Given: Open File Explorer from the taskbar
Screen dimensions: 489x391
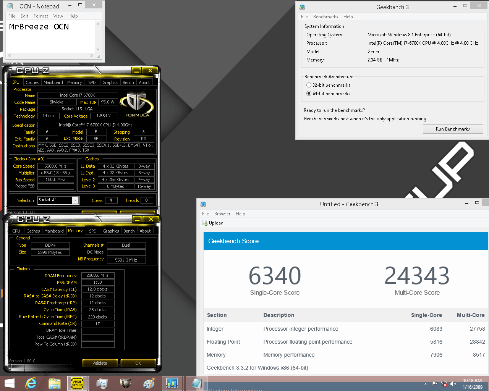Looking at the screenshot, I should [x=55, y=383].
